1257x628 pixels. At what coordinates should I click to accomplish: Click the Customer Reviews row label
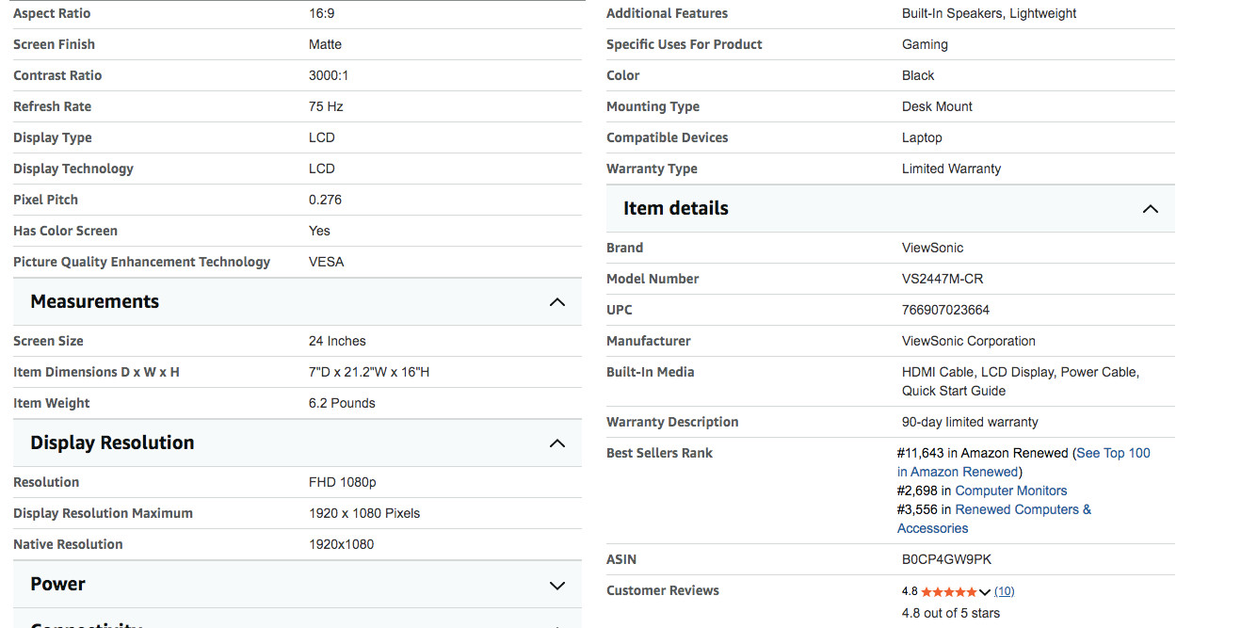point(662,590)
